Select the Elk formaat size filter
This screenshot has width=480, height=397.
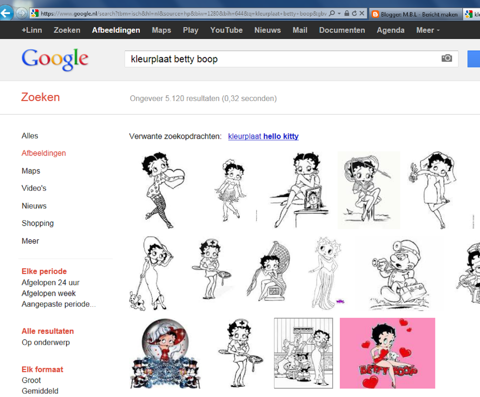[42, 369]
